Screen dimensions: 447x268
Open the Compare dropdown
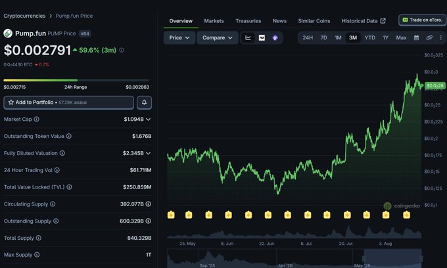click(x=218, y=37)
